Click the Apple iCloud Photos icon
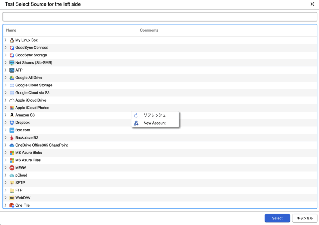The height and width of the screenshot is (225, 319). pos(12,108)
